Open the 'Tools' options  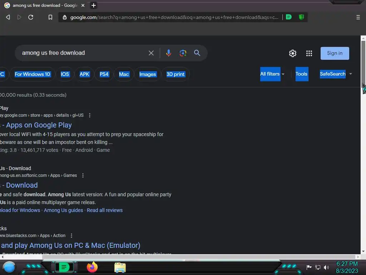pos(302,74)
